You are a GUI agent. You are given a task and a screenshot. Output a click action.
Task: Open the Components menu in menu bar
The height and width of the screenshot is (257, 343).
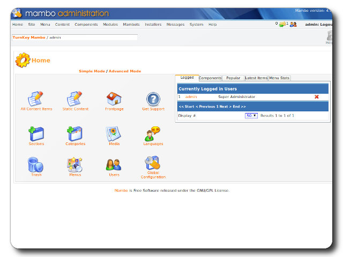tap(86, 25)
